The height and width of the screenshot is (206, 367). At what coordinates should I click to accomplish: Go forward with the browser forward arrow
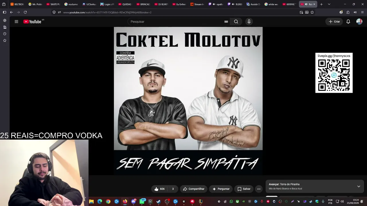18,12
